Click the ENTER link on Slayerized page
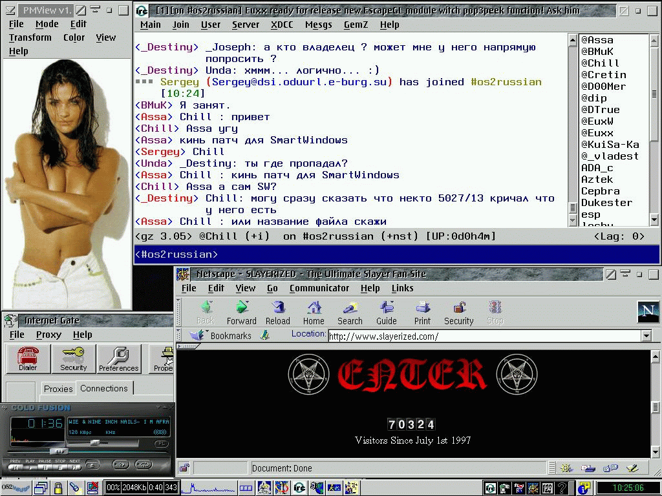The image size is (662, 496). tap(412, 374)
